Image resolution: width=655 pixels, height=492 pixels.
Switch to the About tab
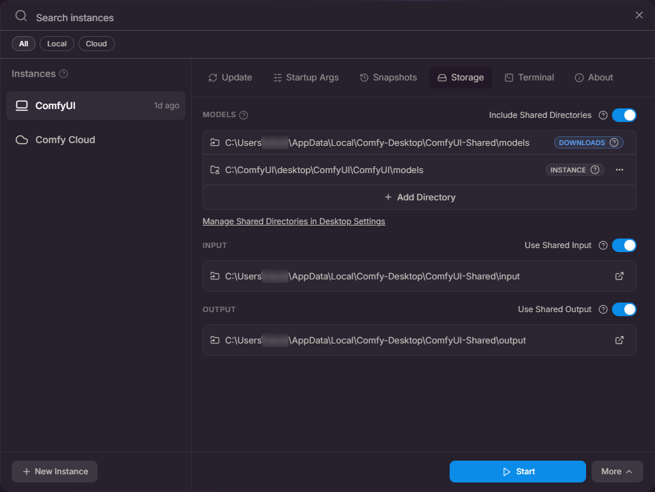pos(594,78)
